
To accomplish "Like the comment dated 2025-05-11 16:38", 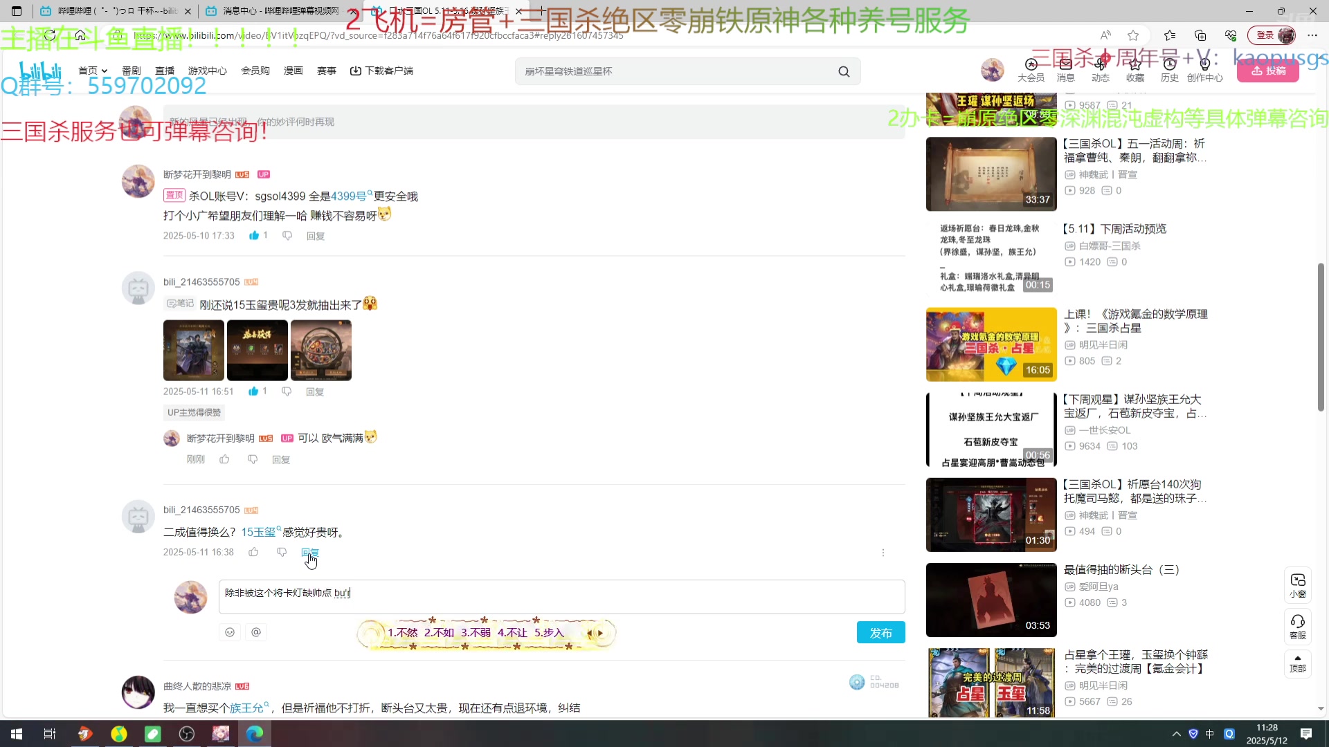I will [x=253, y=552].
